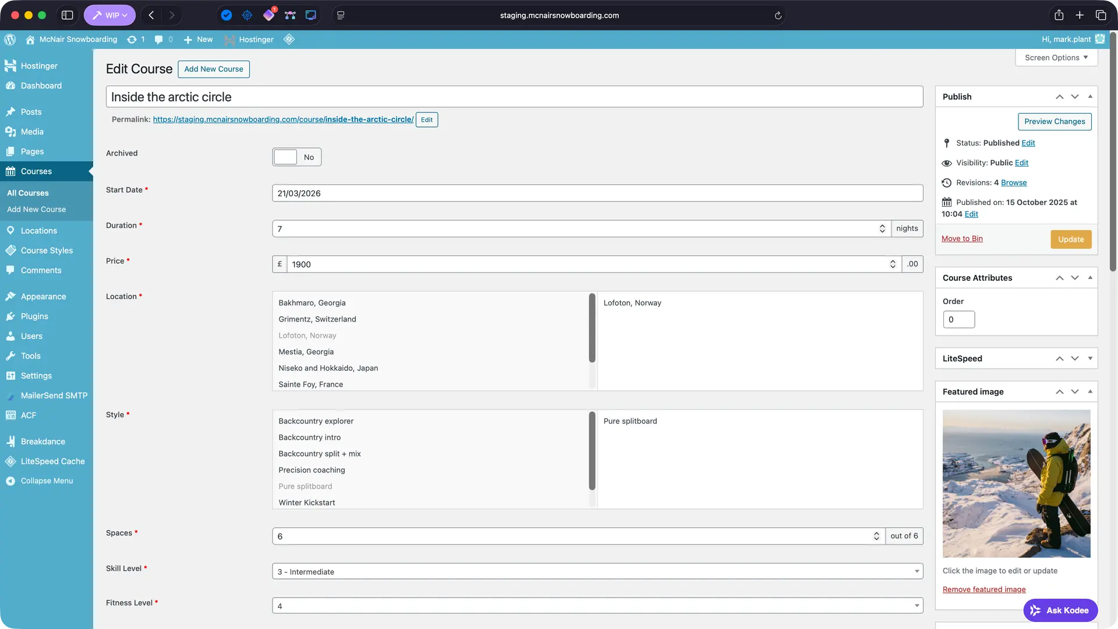The height and width of the screenshot is (629, 1118).
Task: Click the featured image thumbnail
Action: [1016, 483]
